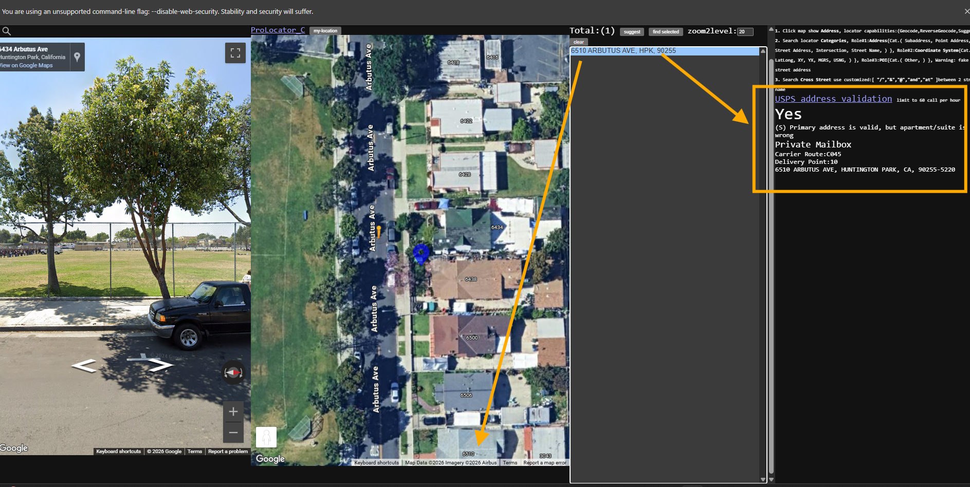Click the search magnifier icon
Viewport: 970px width, 487px height.
point(7,31)
